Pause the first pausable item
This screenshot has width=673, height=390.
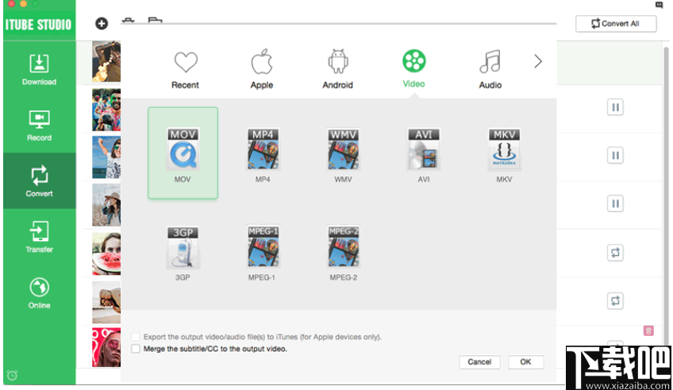point(615,107)
